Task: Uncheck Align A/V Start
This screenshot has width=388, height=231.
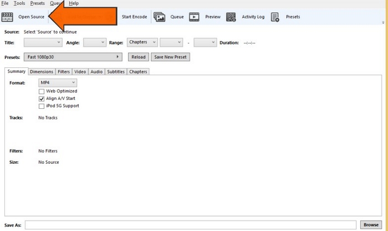Action: pyautogui.click(x=42, y=98)
